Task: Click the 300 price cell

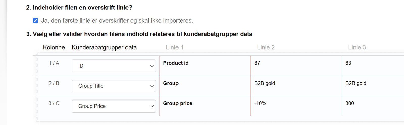Action: pos(350,103)
